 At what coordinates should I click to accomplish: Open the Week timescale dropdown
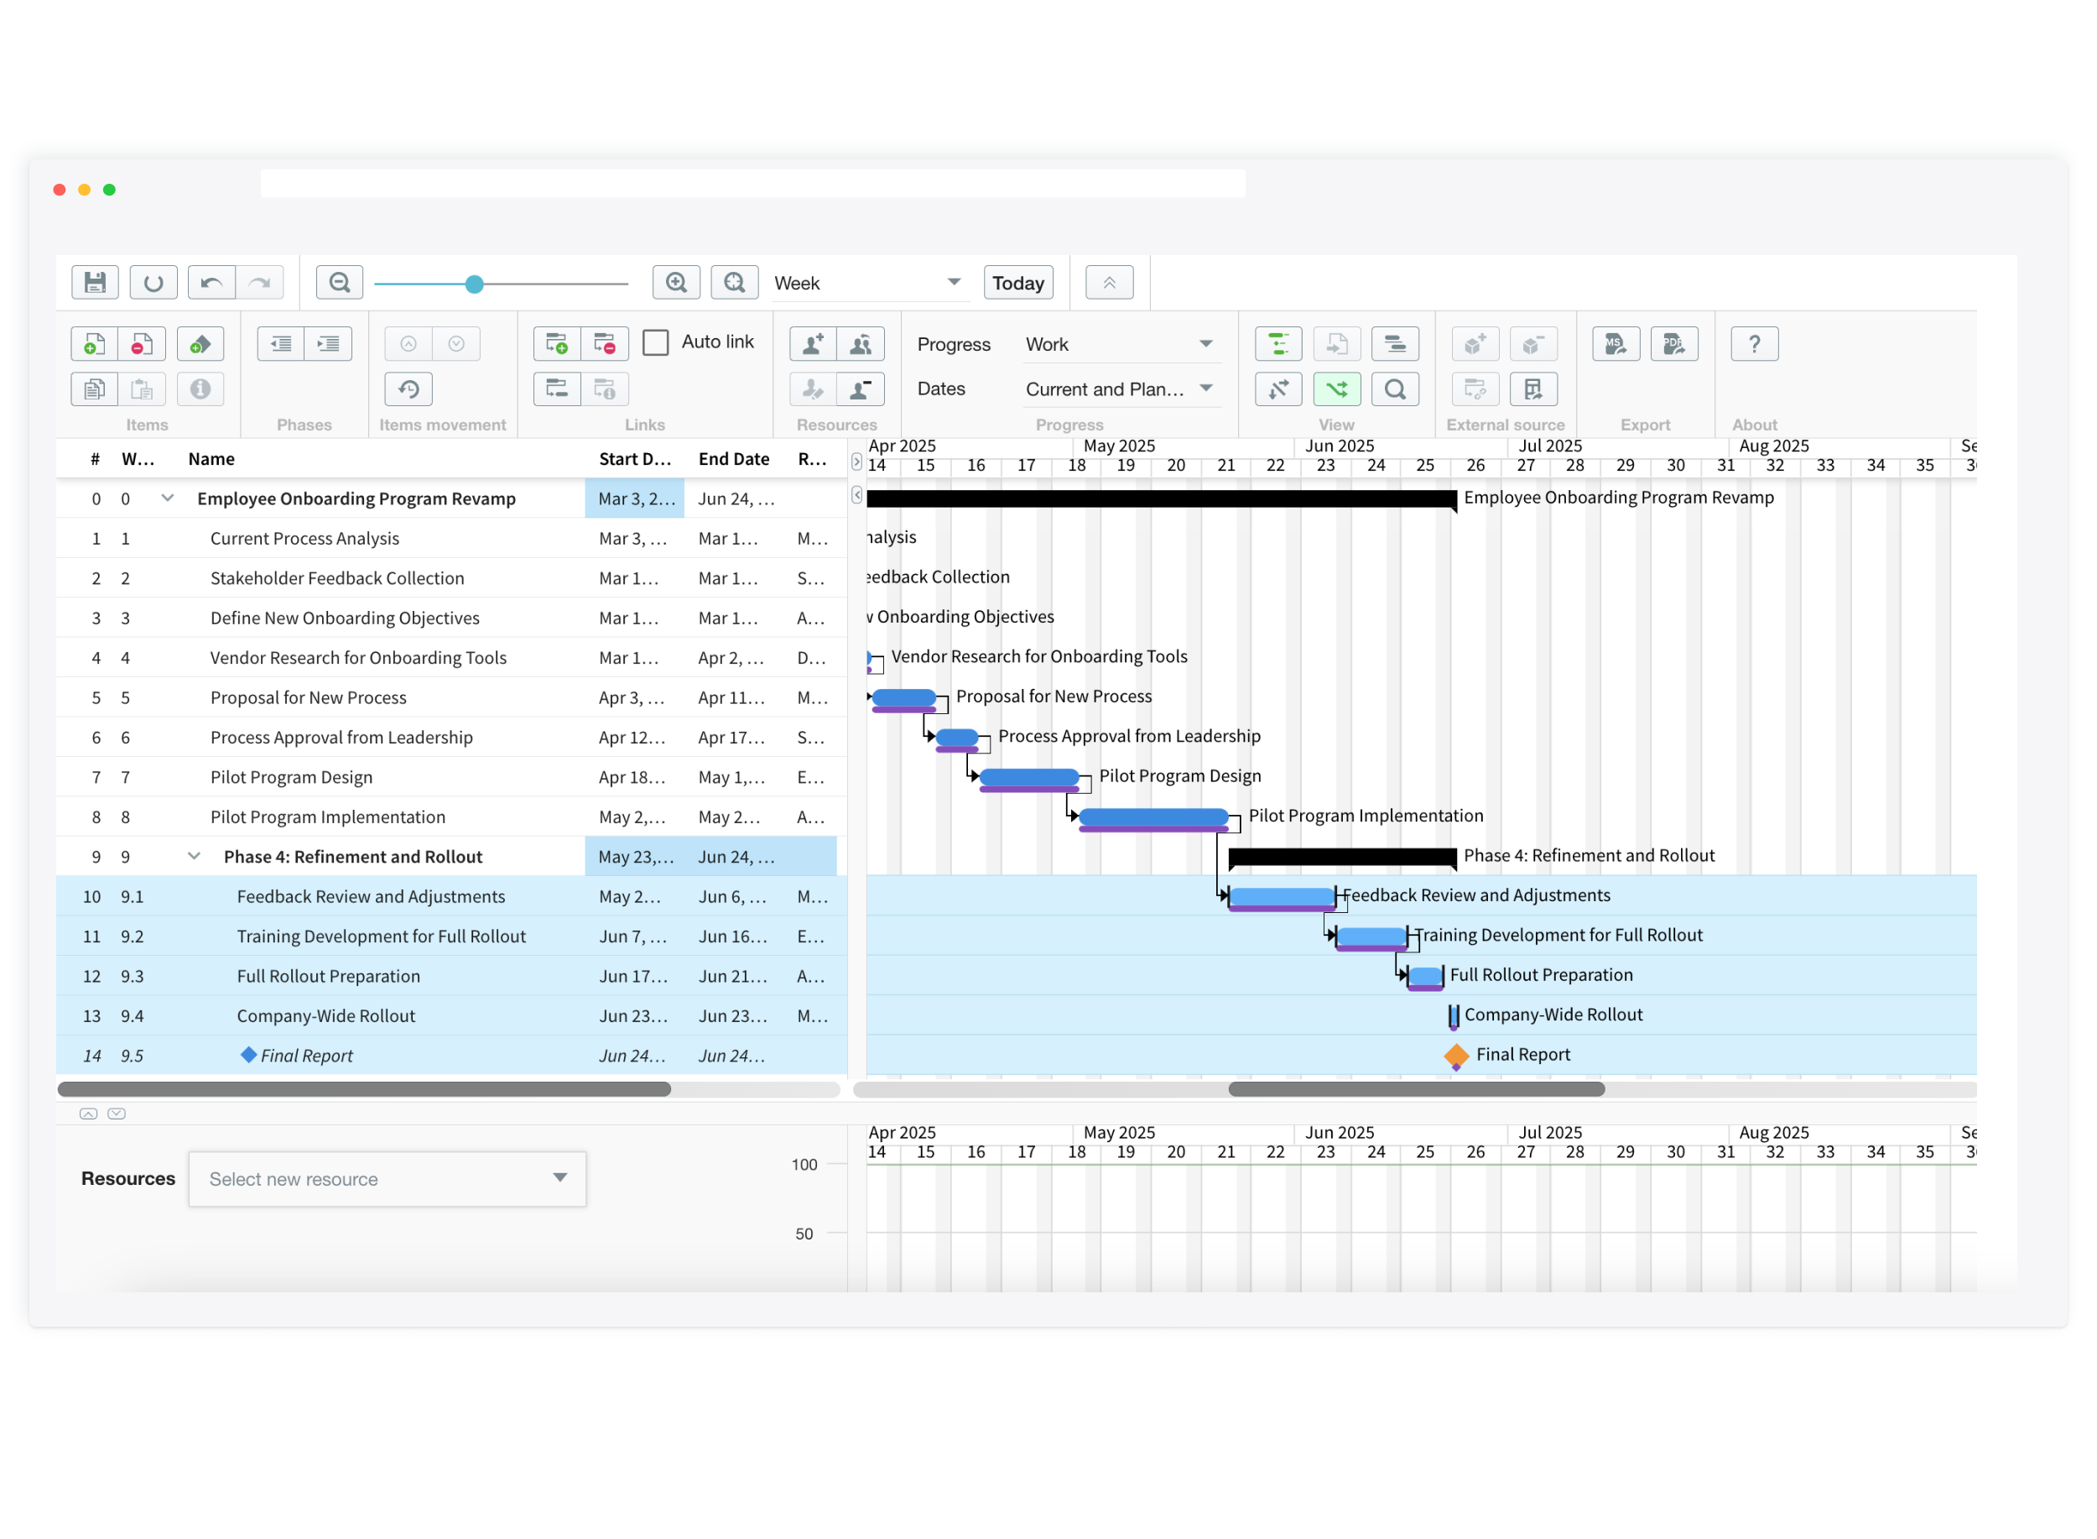867,283
